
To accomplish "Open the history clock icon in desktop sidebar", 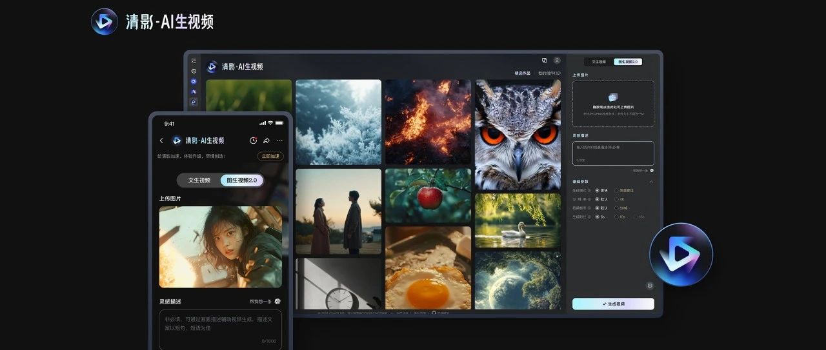I will click(x=194, y=71).
